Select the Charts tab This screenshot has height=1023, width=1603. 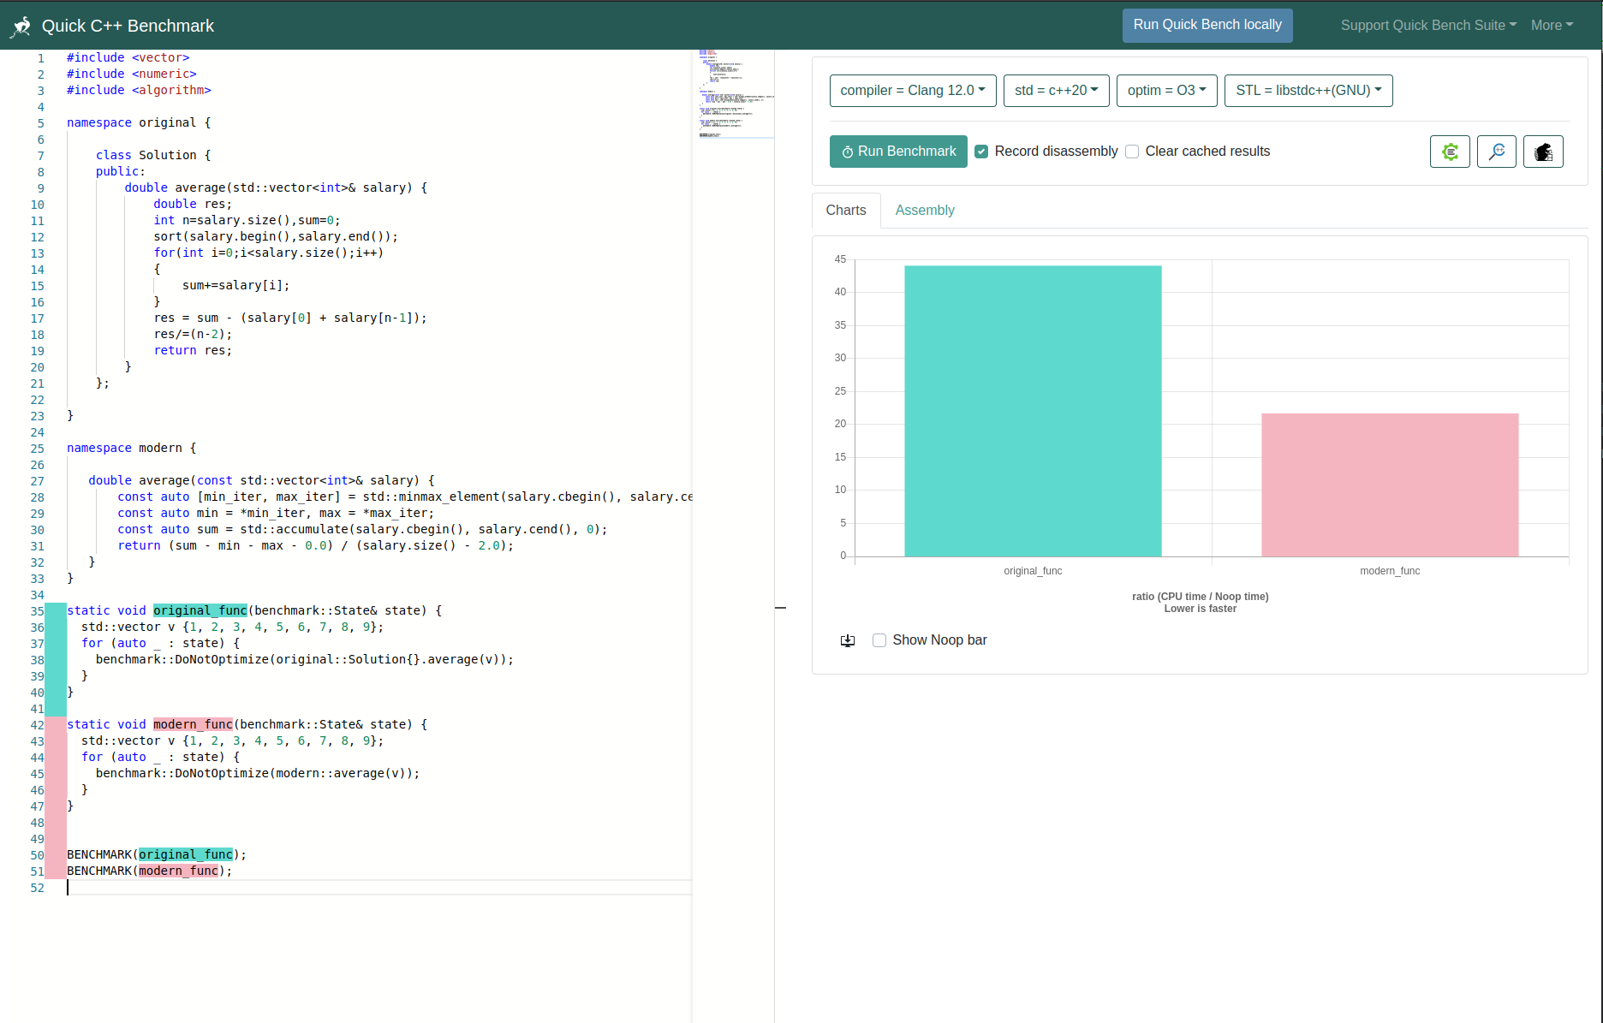[846, 211]
